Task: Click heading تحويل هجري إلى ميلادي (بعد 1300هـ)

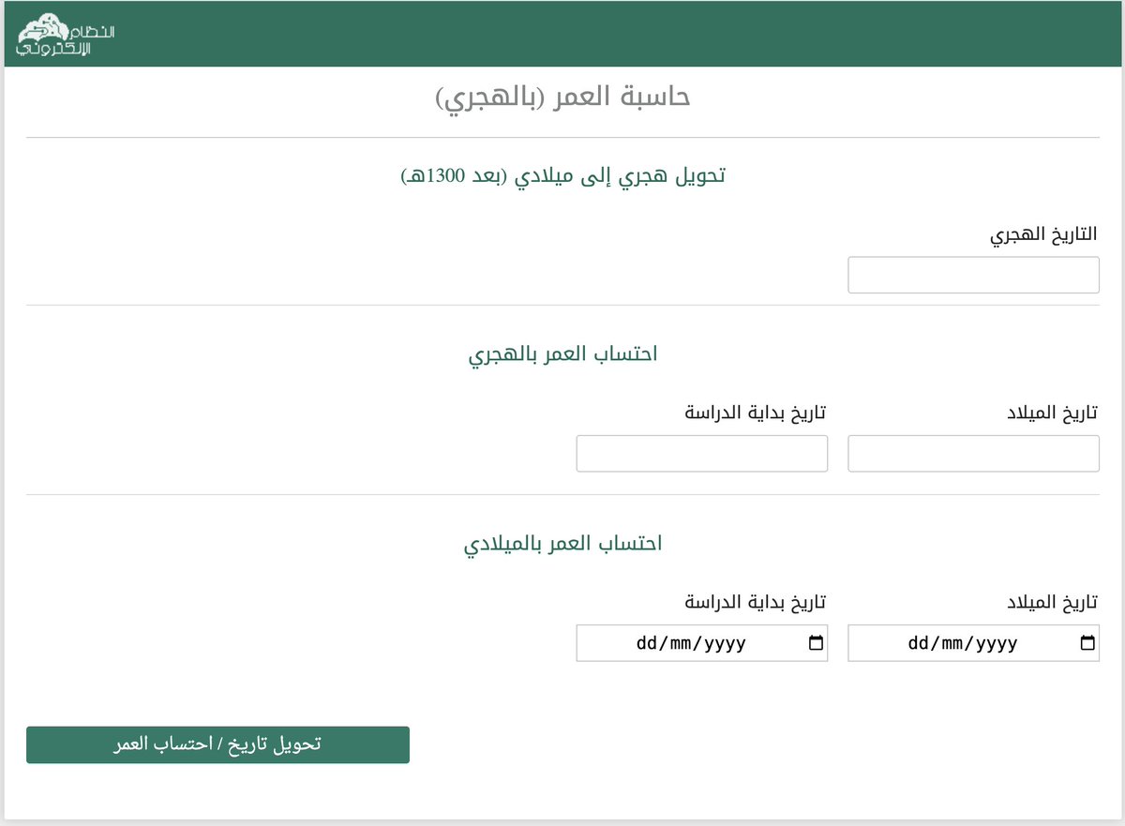Action: [x=562, y=176]
